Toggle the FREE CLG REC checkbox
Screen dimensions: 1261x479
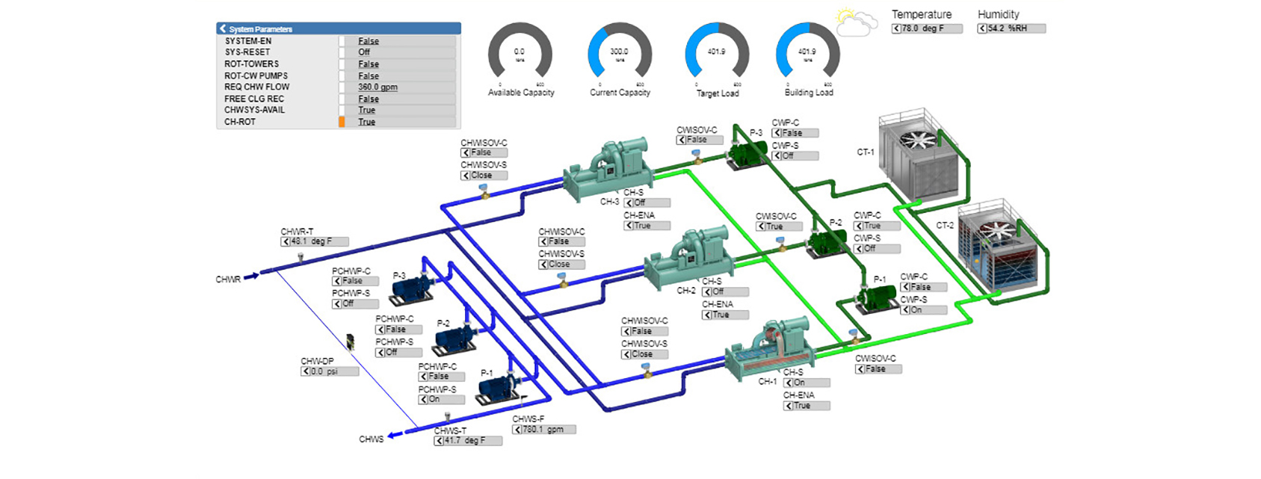[x=342, y=99]
